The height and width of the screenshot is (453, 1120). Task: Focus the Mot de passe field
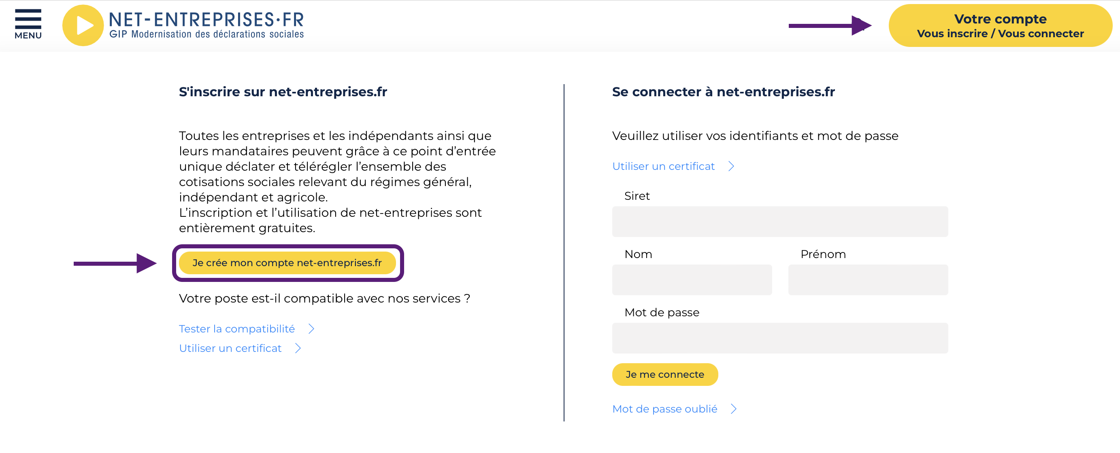pyautogui.click(x=780, y=338)
